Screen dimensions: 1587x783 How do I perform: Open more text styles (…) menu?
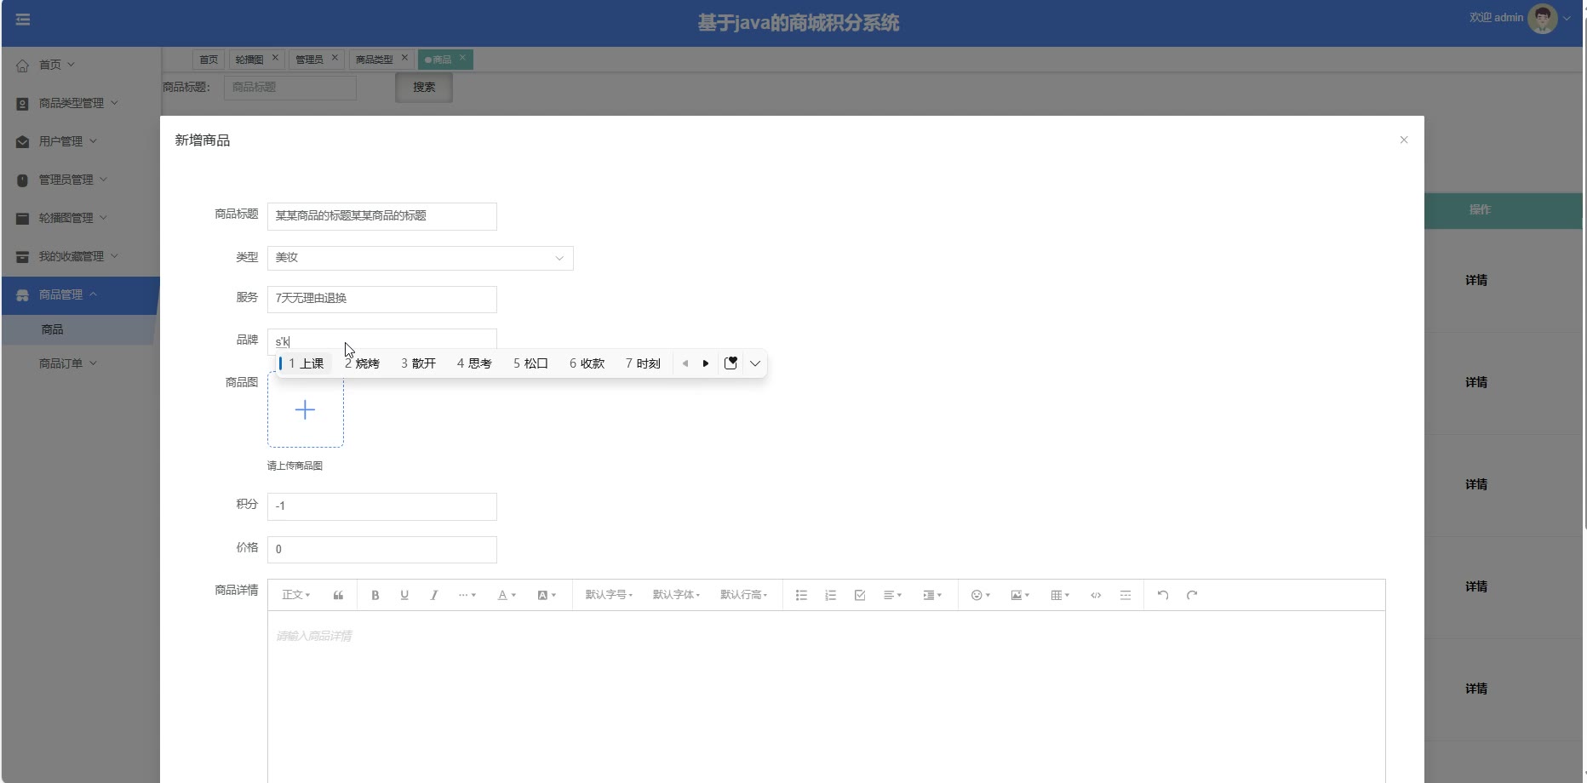(467, 595)
